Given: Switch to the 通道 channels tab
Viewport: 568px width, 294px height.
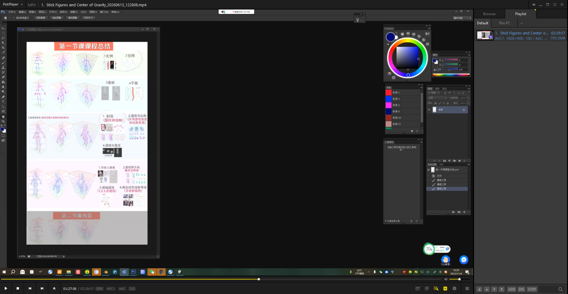Looking at the screenshot, I should [437, 89].
